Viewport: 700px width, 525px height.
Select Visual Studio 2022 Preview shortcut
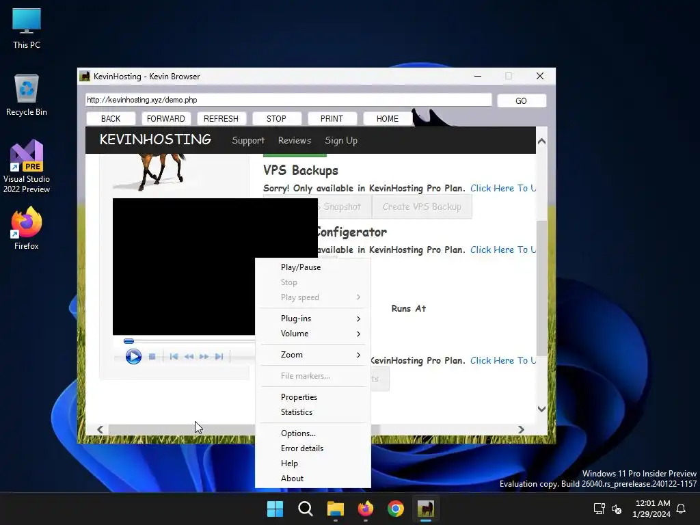pyautogui.click(x=27, y=166)
